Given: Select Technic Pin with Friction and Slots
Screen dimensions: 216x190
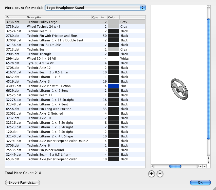Looking at the screenshot, I should 75,36.
